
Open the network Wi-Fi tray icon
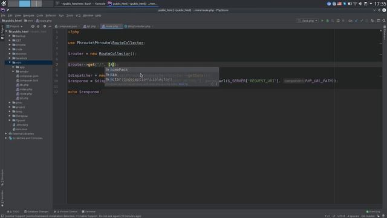pos(355,4)
